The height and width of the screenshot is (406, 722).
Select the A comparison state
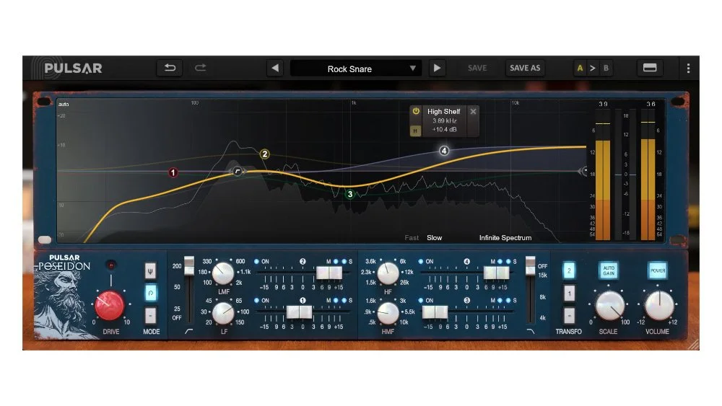coord(580,68)
